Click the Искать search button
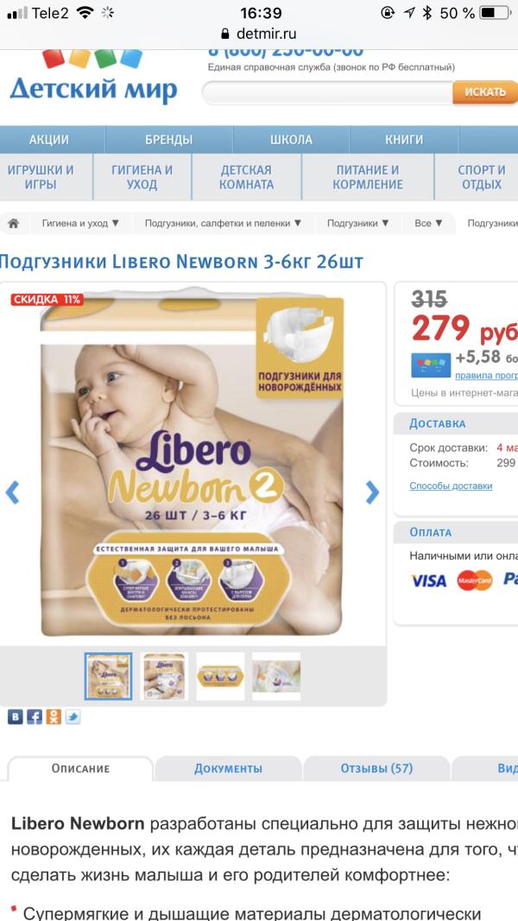The image size is (518, 921). 484,92
